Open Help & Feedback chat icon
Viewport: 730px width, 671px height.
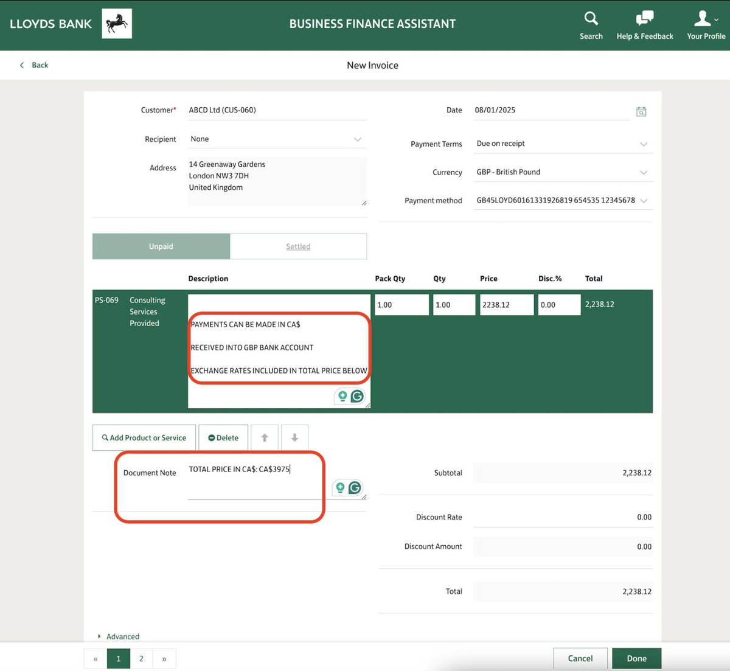(x=644, y=18)
